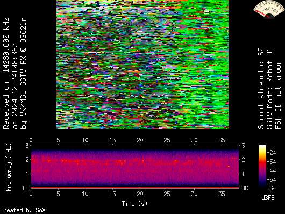Image resolution: width=285 pixels, height=214 pixels.
Task: Click the S-meter gauge icon
Action: (269, 9)
